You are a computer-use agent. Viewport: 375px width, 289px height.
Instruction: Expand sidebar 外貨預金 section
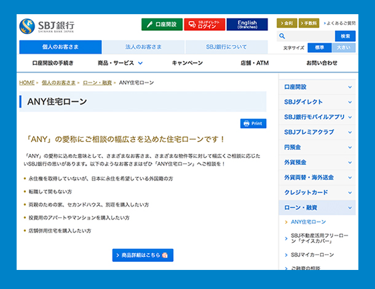coord(317,162)
